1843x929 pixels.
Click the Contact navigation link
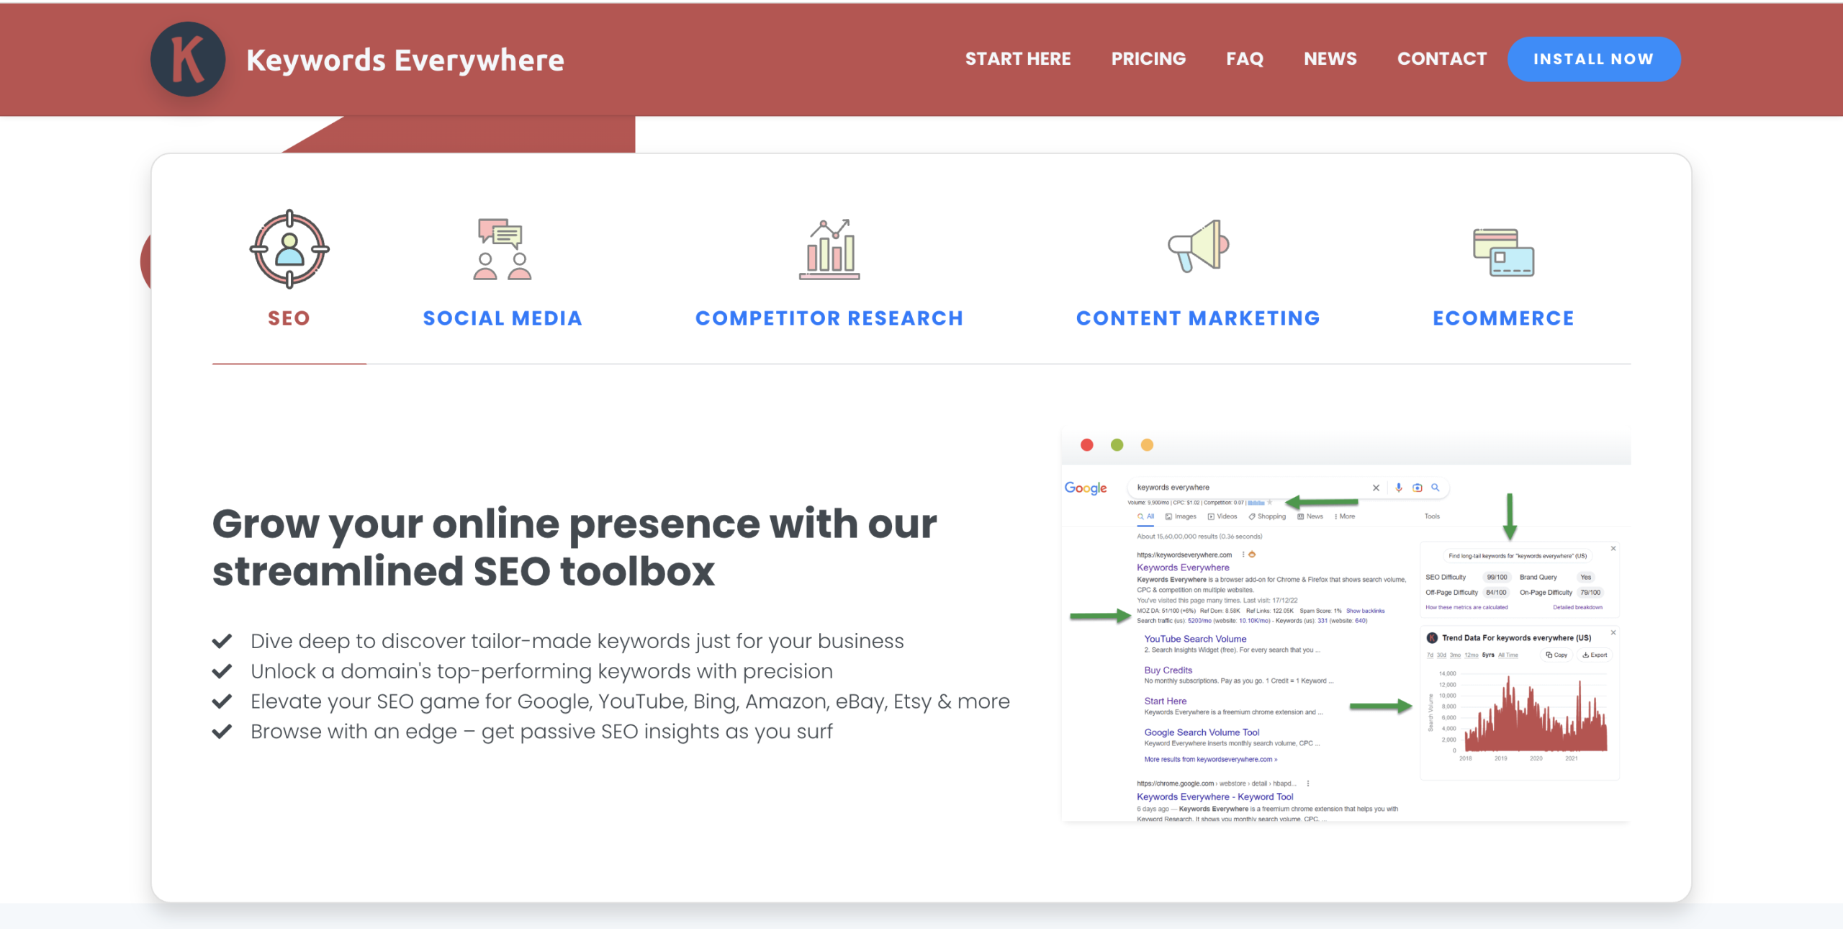1442,59
